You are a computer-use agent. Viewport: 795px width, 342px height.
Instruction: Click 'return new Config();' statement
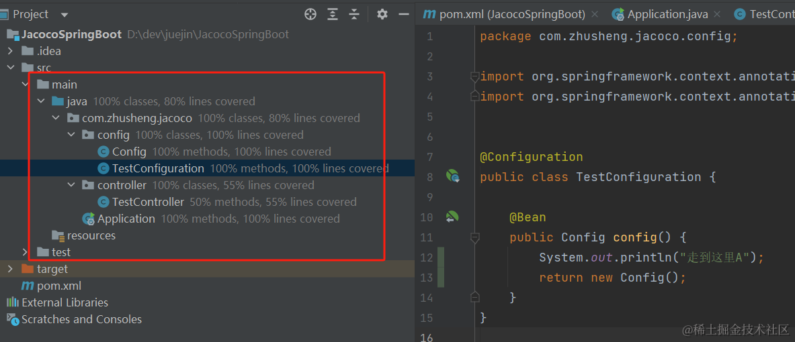point(612,278)
